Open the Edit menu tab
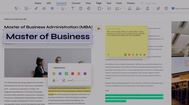189x105 pixels. click(x=49, y=3)
